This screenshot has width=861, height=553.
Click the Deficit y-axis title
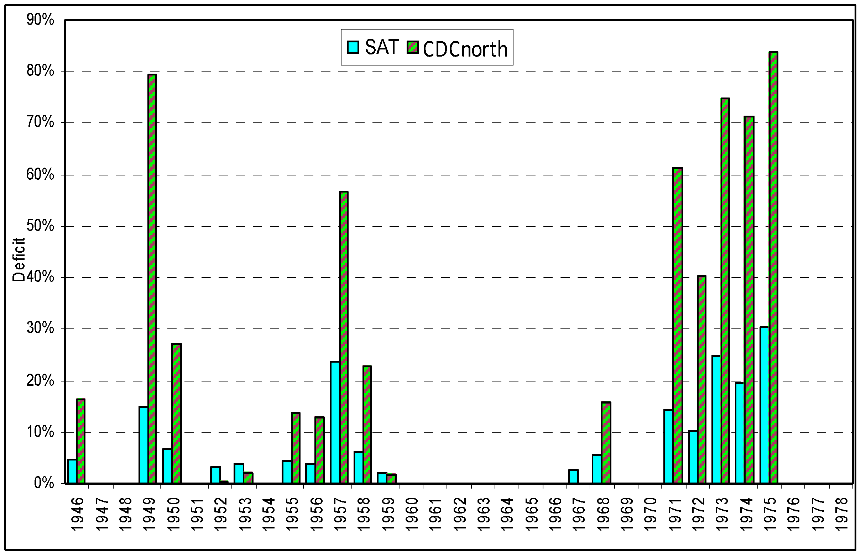point(19,259)
